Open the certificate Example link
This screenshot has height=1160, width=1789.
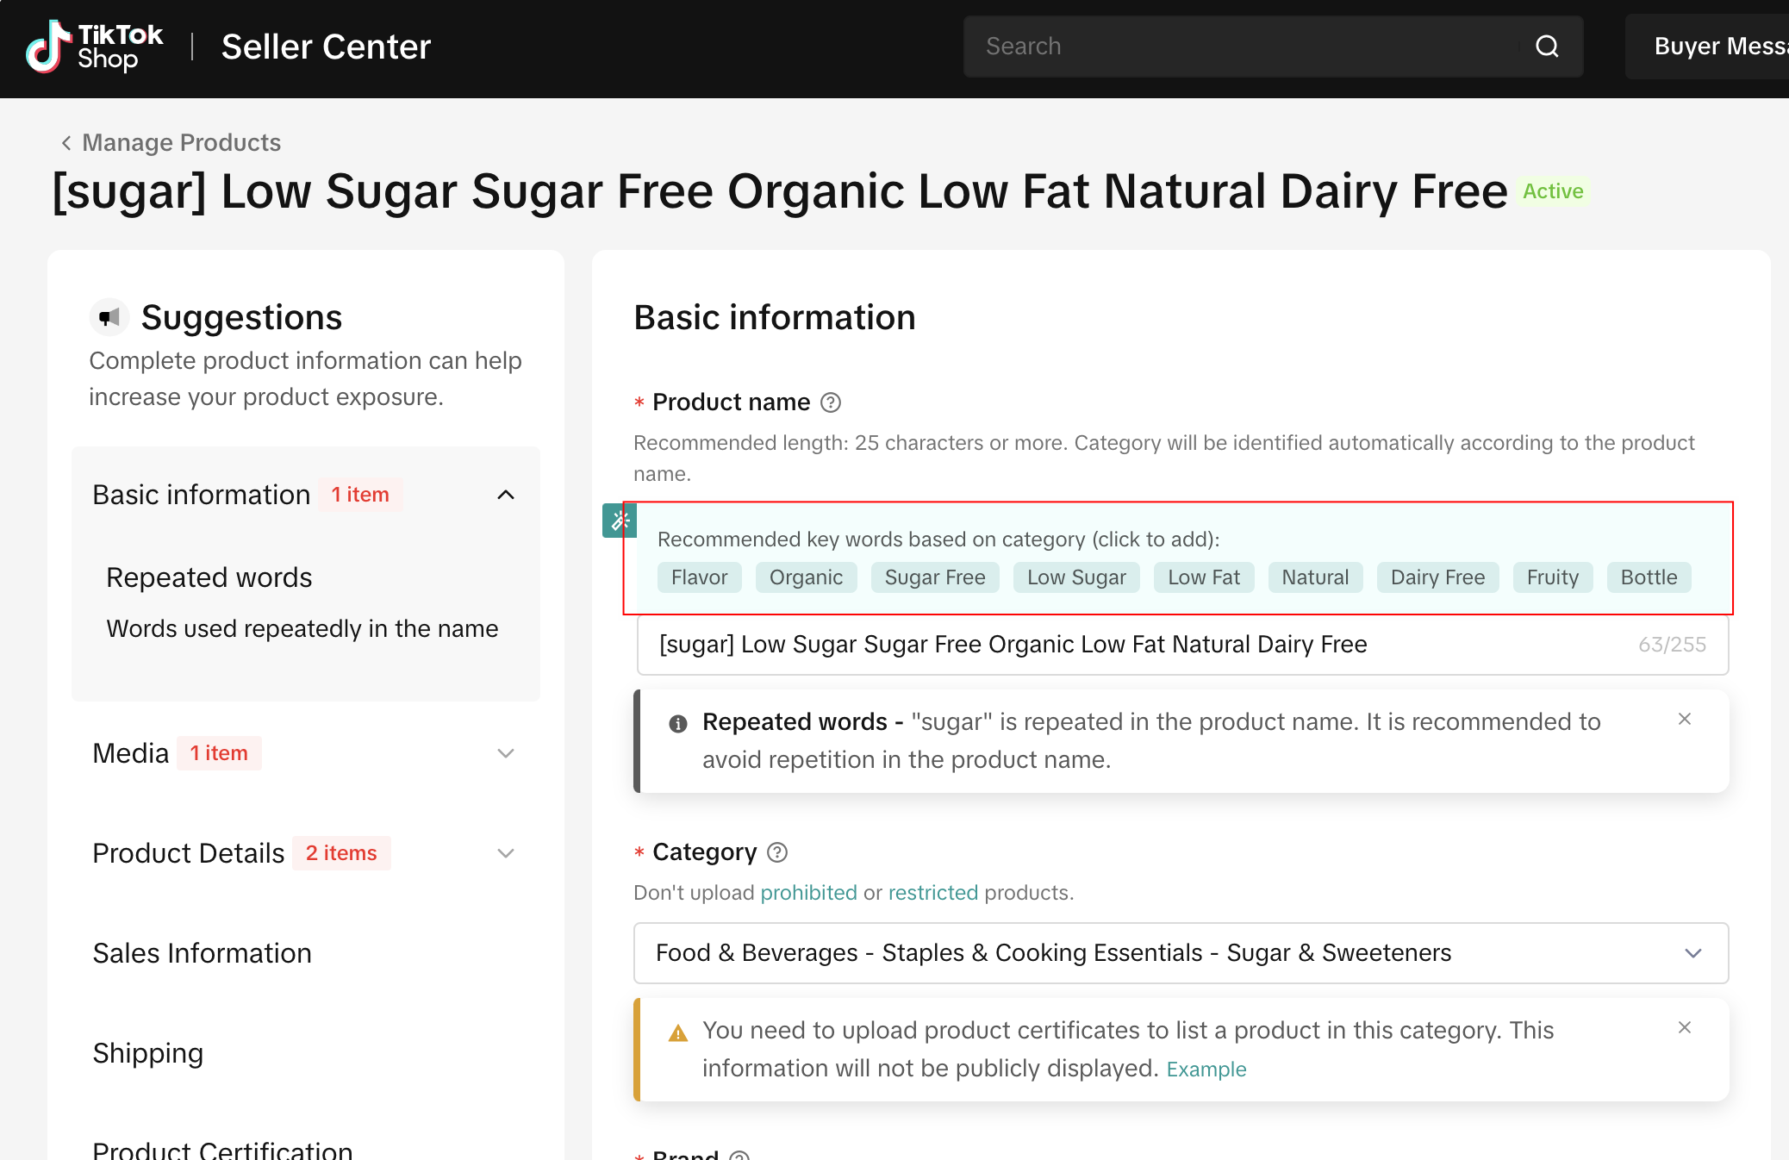click(x=1206, y=1070)
